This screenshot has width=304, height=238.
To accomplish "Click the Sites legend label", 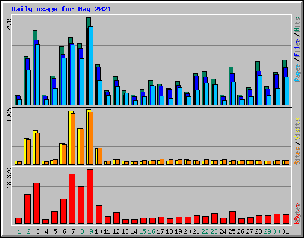I will 297,156.
